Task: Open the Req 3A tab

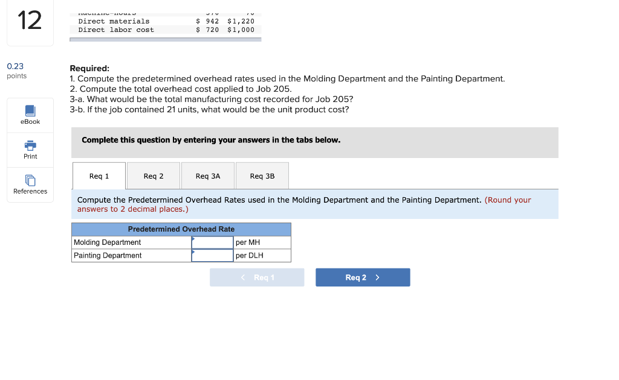Action: (208, 176)
